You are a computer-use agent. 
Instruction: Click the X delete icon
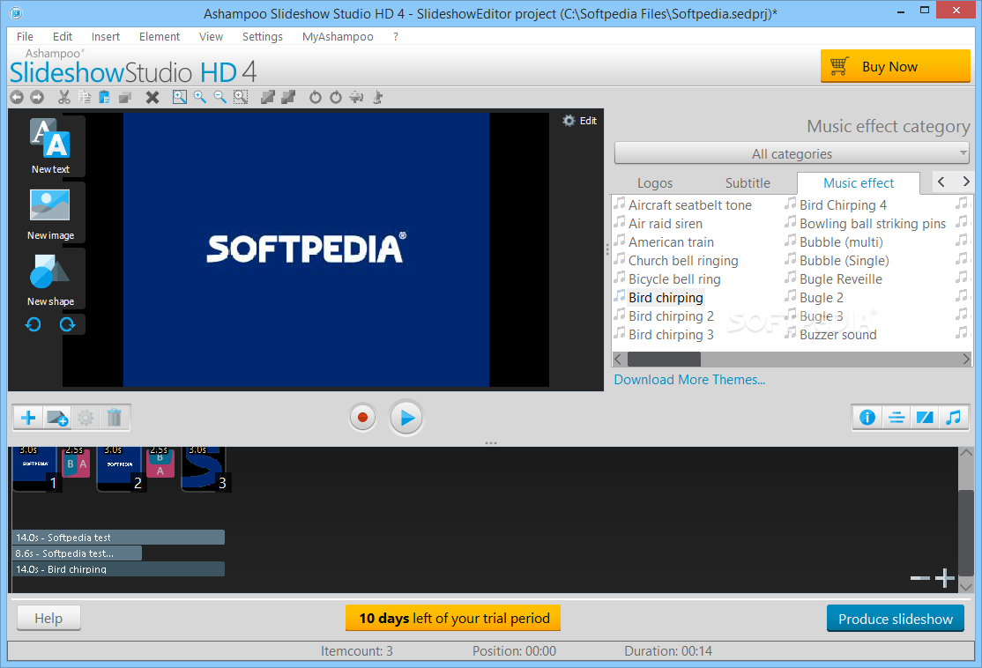click(x=153, y=97)
